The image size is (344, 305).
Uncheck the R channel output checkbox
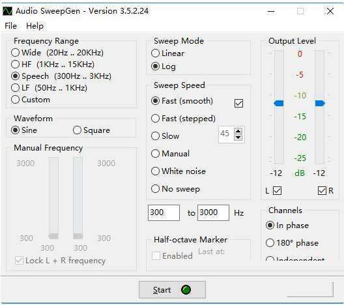322,191
